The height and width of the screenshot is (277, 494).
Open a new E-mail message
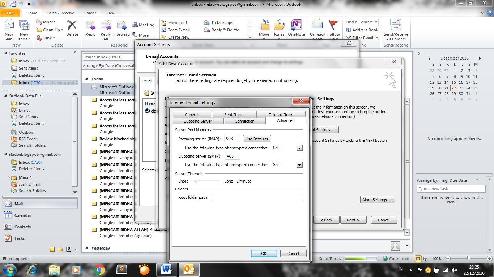point(9,29)
